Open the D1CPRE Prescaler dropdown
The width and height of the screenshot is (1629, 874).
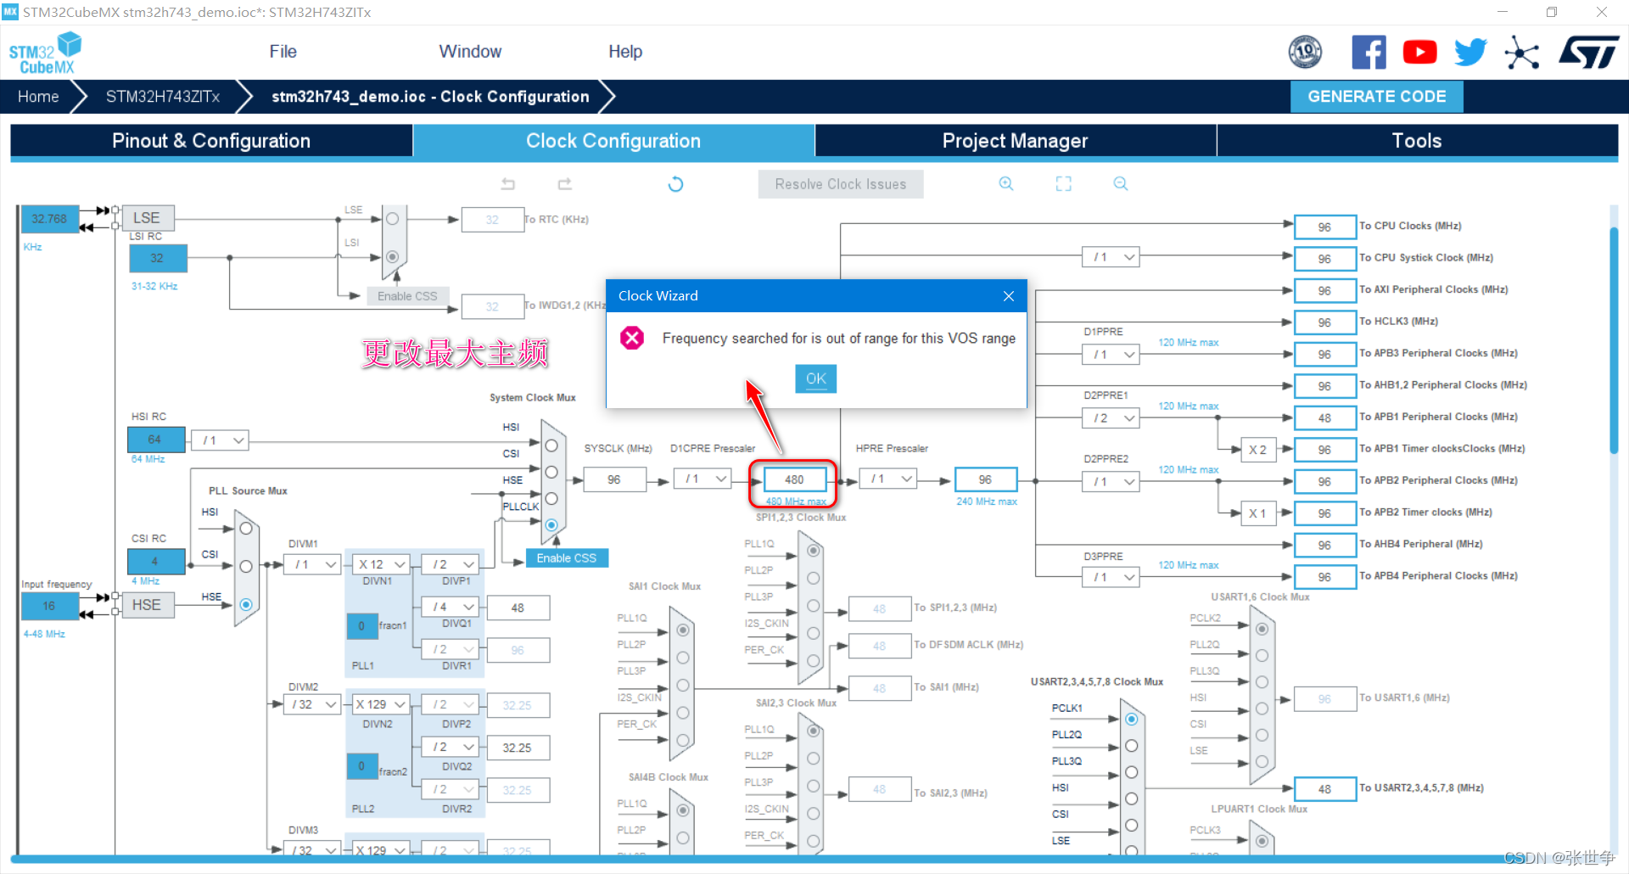click(703, 479)
